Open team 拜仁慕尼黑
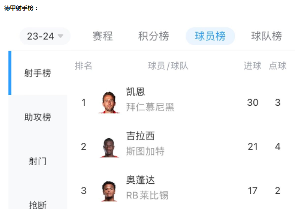The width and height of the screenshot is (298, 209). pyautogui.click(x=150, y=107)
